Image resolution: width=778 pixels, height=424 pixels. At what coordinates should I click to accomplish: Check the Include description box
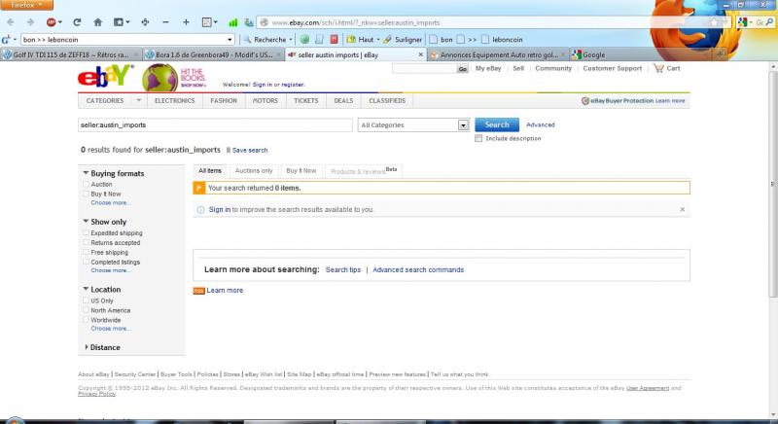coord(478,139)
